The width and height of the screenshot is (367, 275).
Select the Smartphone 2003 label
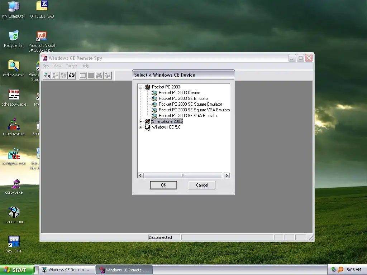[x=167, y=121]
